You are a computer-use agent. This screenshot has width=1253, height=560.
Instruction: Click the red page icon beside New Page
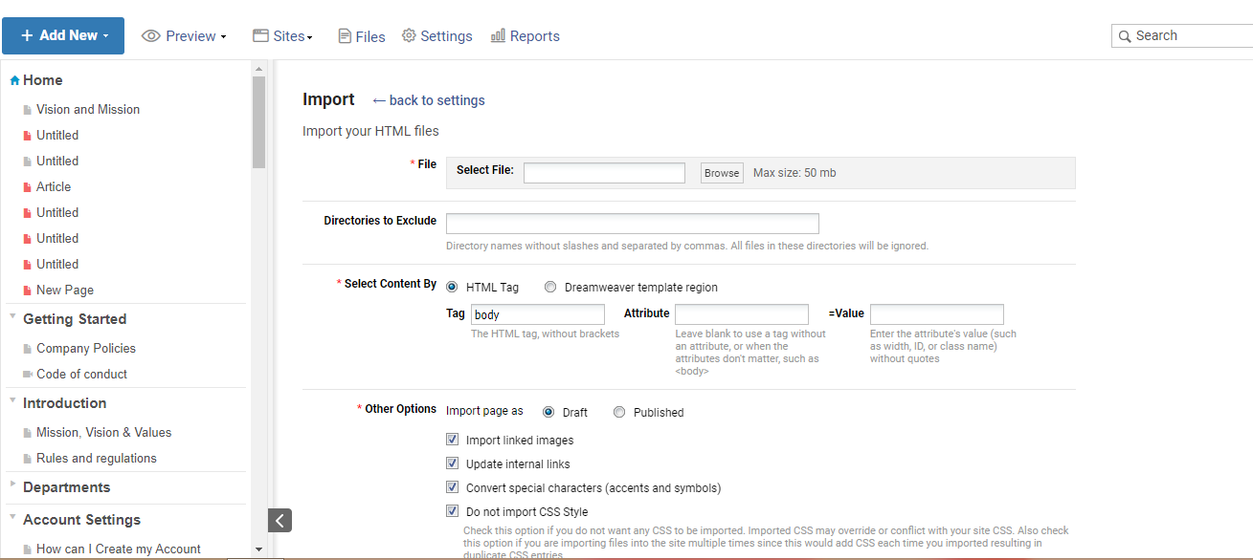(28, 291)
